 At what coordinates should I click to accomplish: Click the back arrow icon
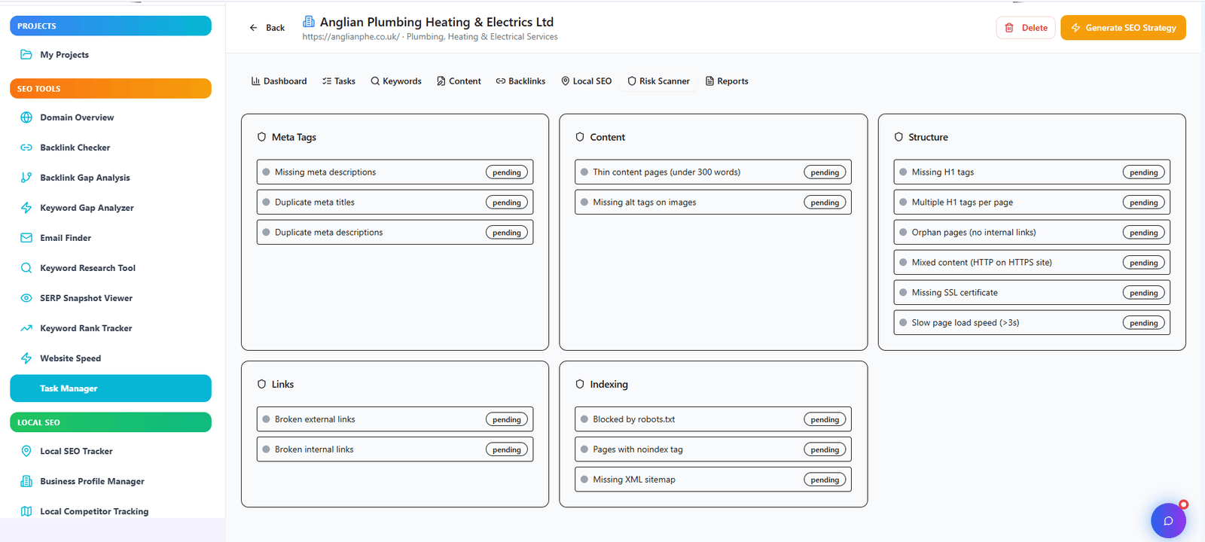[x=254, y=28]
